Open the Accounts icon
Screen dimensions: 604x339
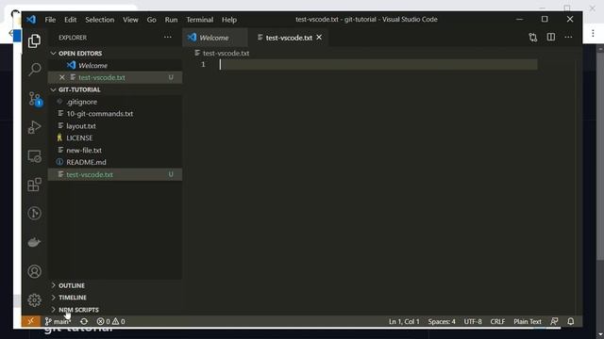point(34,271)
